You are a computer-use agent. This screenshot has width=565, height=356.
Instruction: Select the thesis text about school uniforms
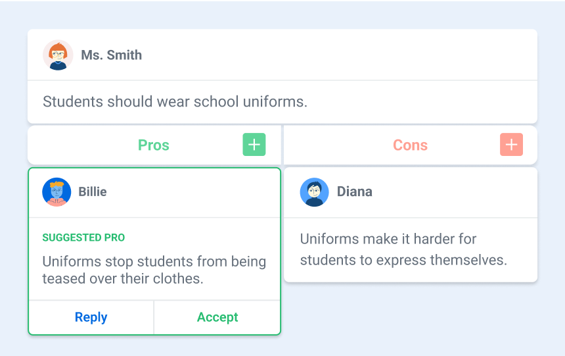coord(175,101)
